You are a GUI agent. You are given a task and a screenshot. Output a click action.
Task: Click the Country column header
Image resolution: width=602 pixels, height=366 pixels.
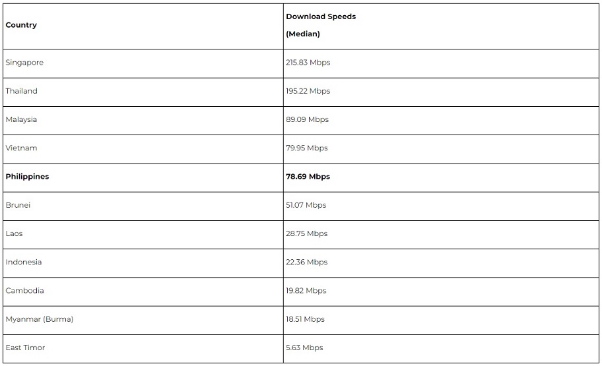pyautogui.click(x=21, y=25)
